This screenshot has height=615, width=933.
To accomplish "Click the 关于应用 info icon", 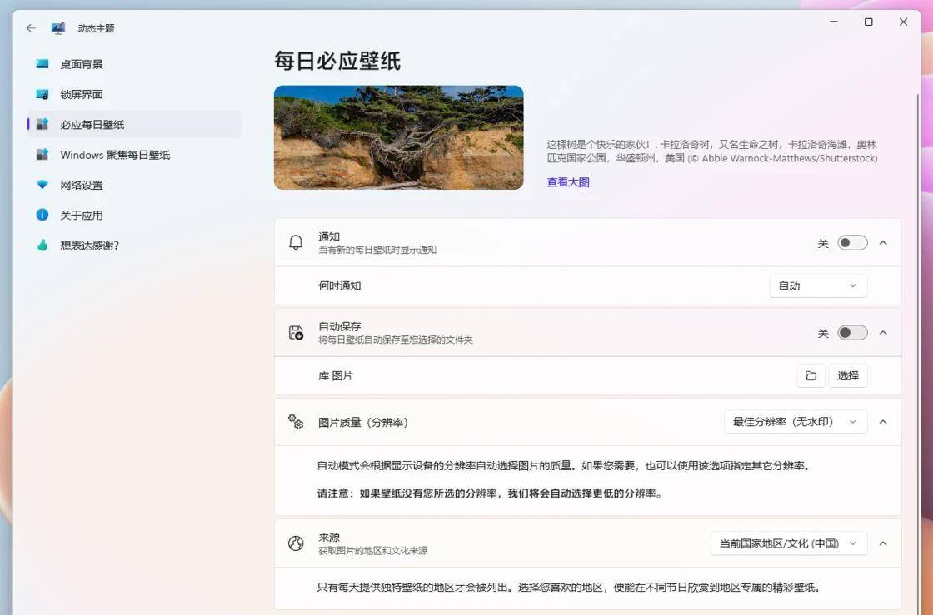I will [x=42, y=215].
